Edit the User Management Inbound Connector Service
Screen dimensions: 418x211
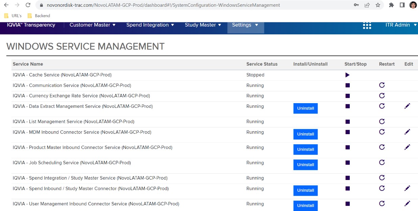[407, 204]
